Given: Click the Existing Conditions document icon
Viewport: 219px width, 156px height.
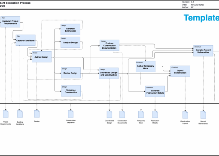Looking at the screenshot, I should coord(20,114).
